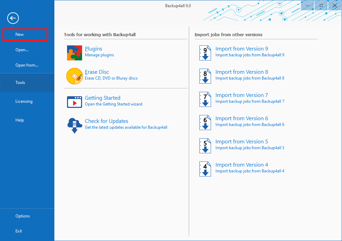Click the Import from Version 9 icon

[205, 53]
